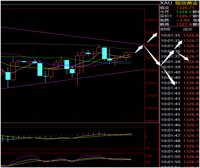Click the 最高 value 1327.40

click(185, 24)
